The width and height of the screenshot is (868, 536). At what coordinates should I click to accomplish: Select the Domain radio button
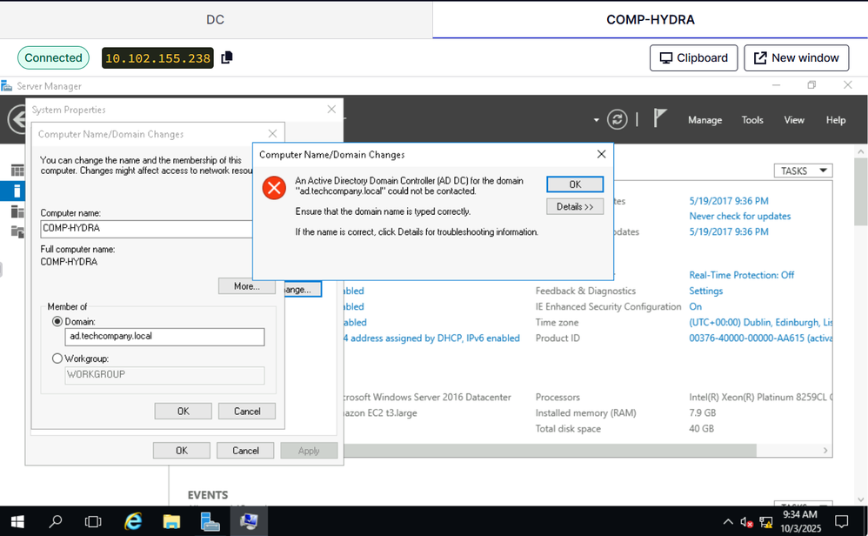57,322
